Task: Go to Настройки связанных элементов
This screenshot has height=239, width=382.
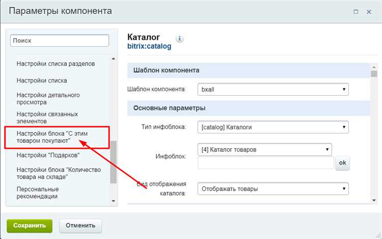Action: click(47, 117)
